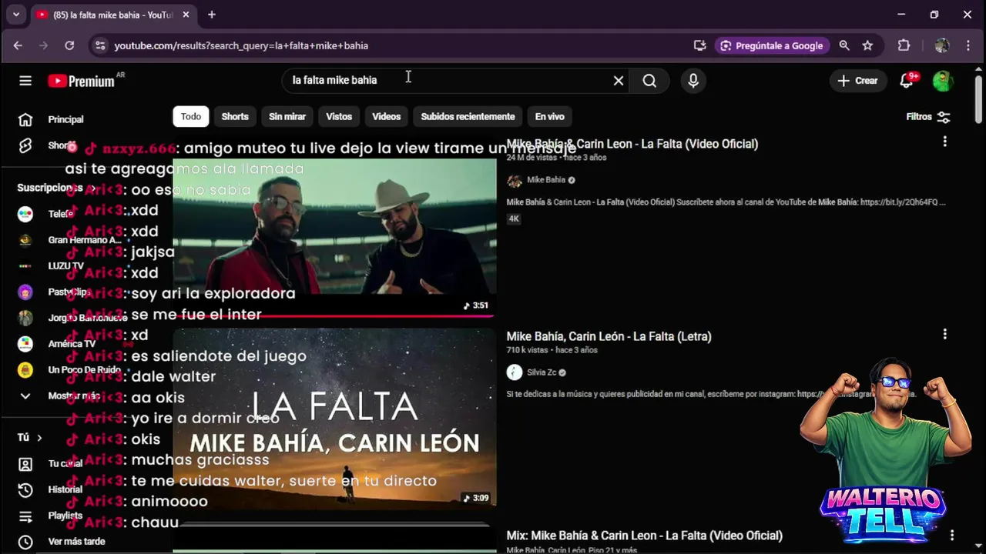Image resolution: width=986 pixels, height=554 pixels.
Task: Reload the current page
Action: tap(69, 46)
